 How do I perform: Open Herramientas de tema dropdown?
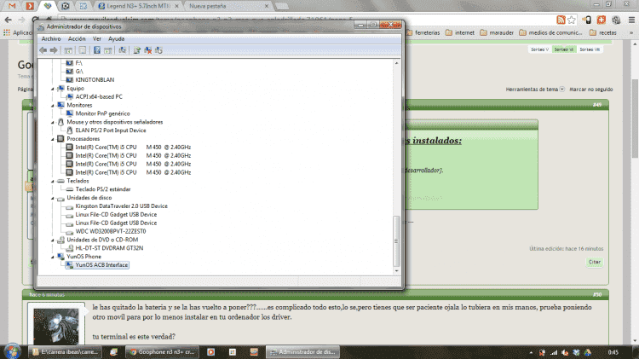pyautogui.click(x=535, y=89)
